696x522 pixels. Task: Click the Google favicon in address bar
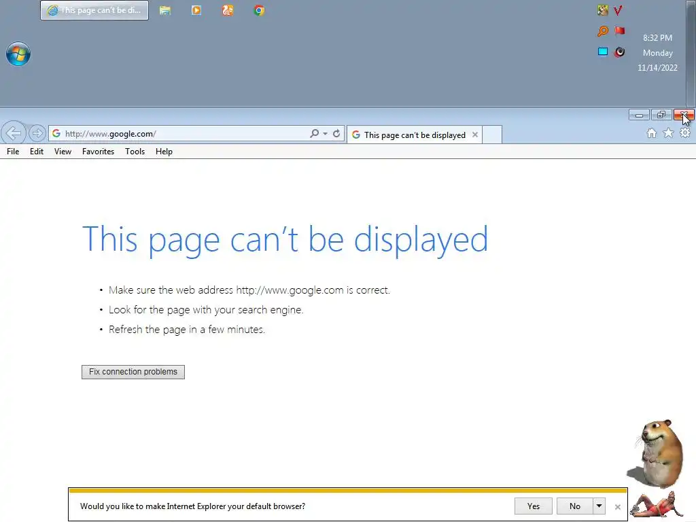tap(56, 134)
